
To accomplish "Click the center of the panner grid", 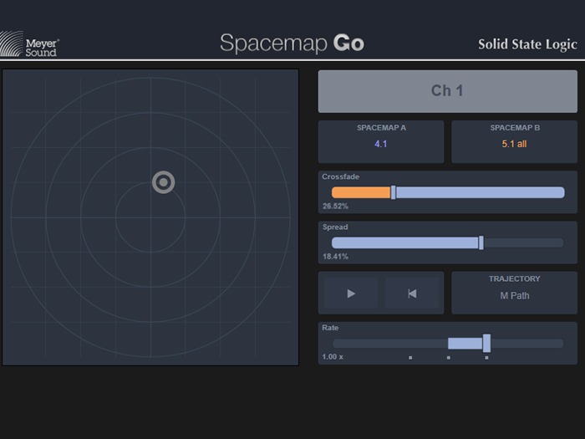I will click(x=150, y=217).
